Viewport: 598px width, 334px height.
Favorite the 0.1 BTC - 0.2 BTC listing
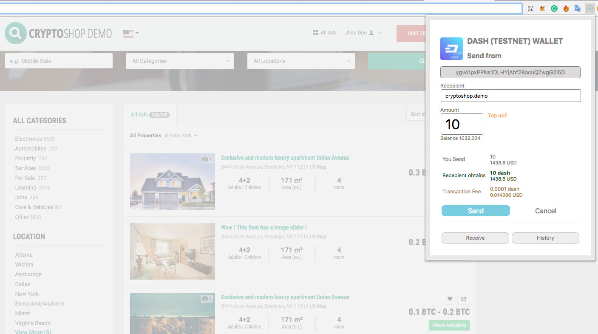[450, 299]
